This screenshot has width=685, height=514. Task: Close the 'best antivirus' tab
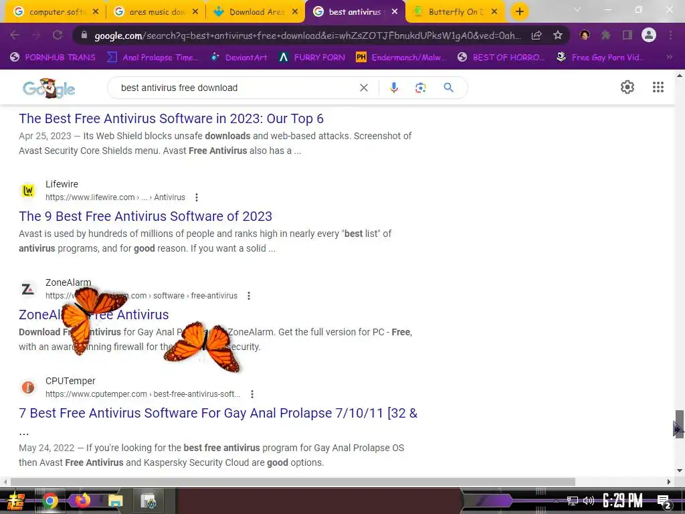point(395,12)
